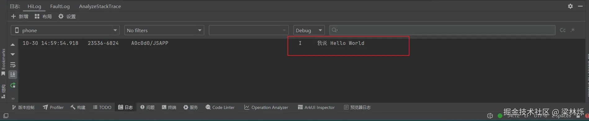
Task: Open the empty process selection dropdown
Action: click(249, 30)
